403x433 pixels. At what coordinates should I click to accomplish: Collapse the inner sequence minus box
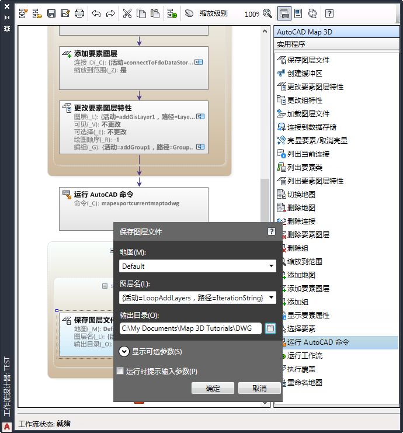click(105, 286)
